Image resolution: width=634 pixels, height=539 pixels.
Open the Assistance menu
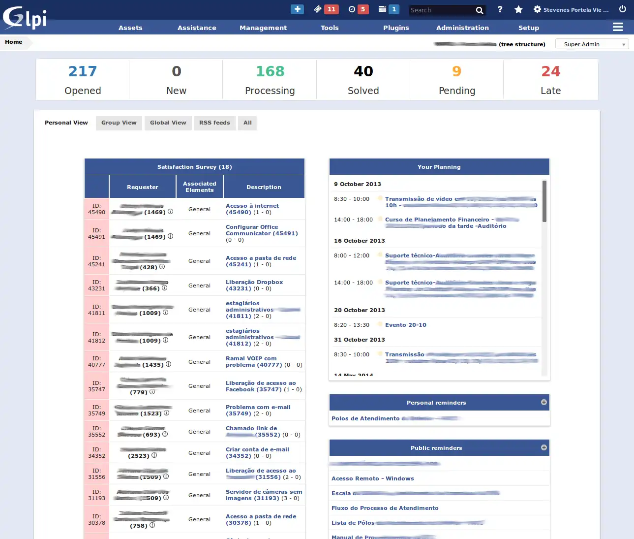point(196,28)
